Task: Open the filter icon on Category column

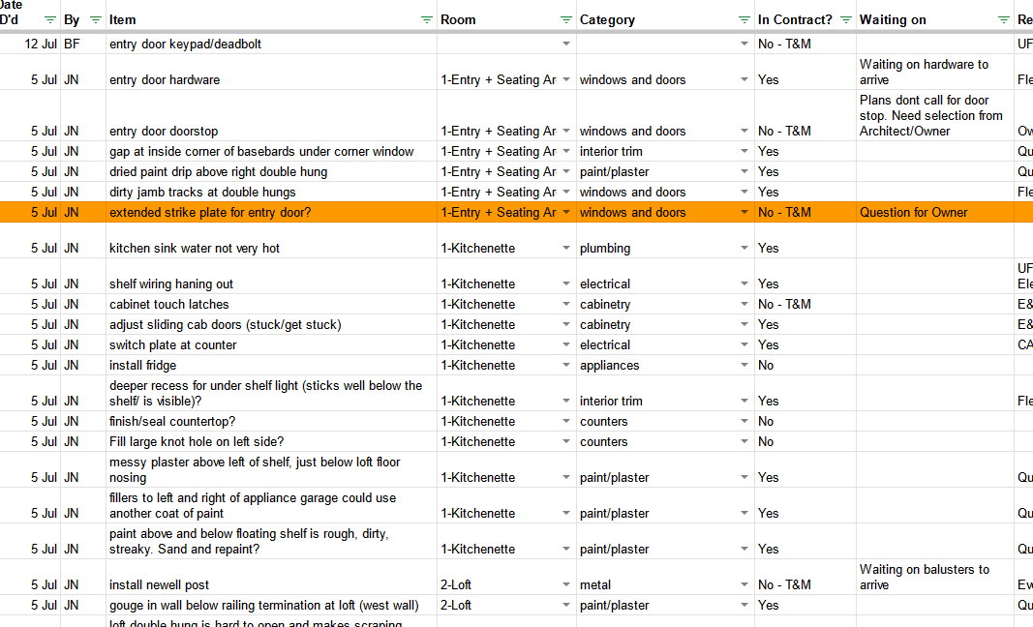Action: pos(744,19)
